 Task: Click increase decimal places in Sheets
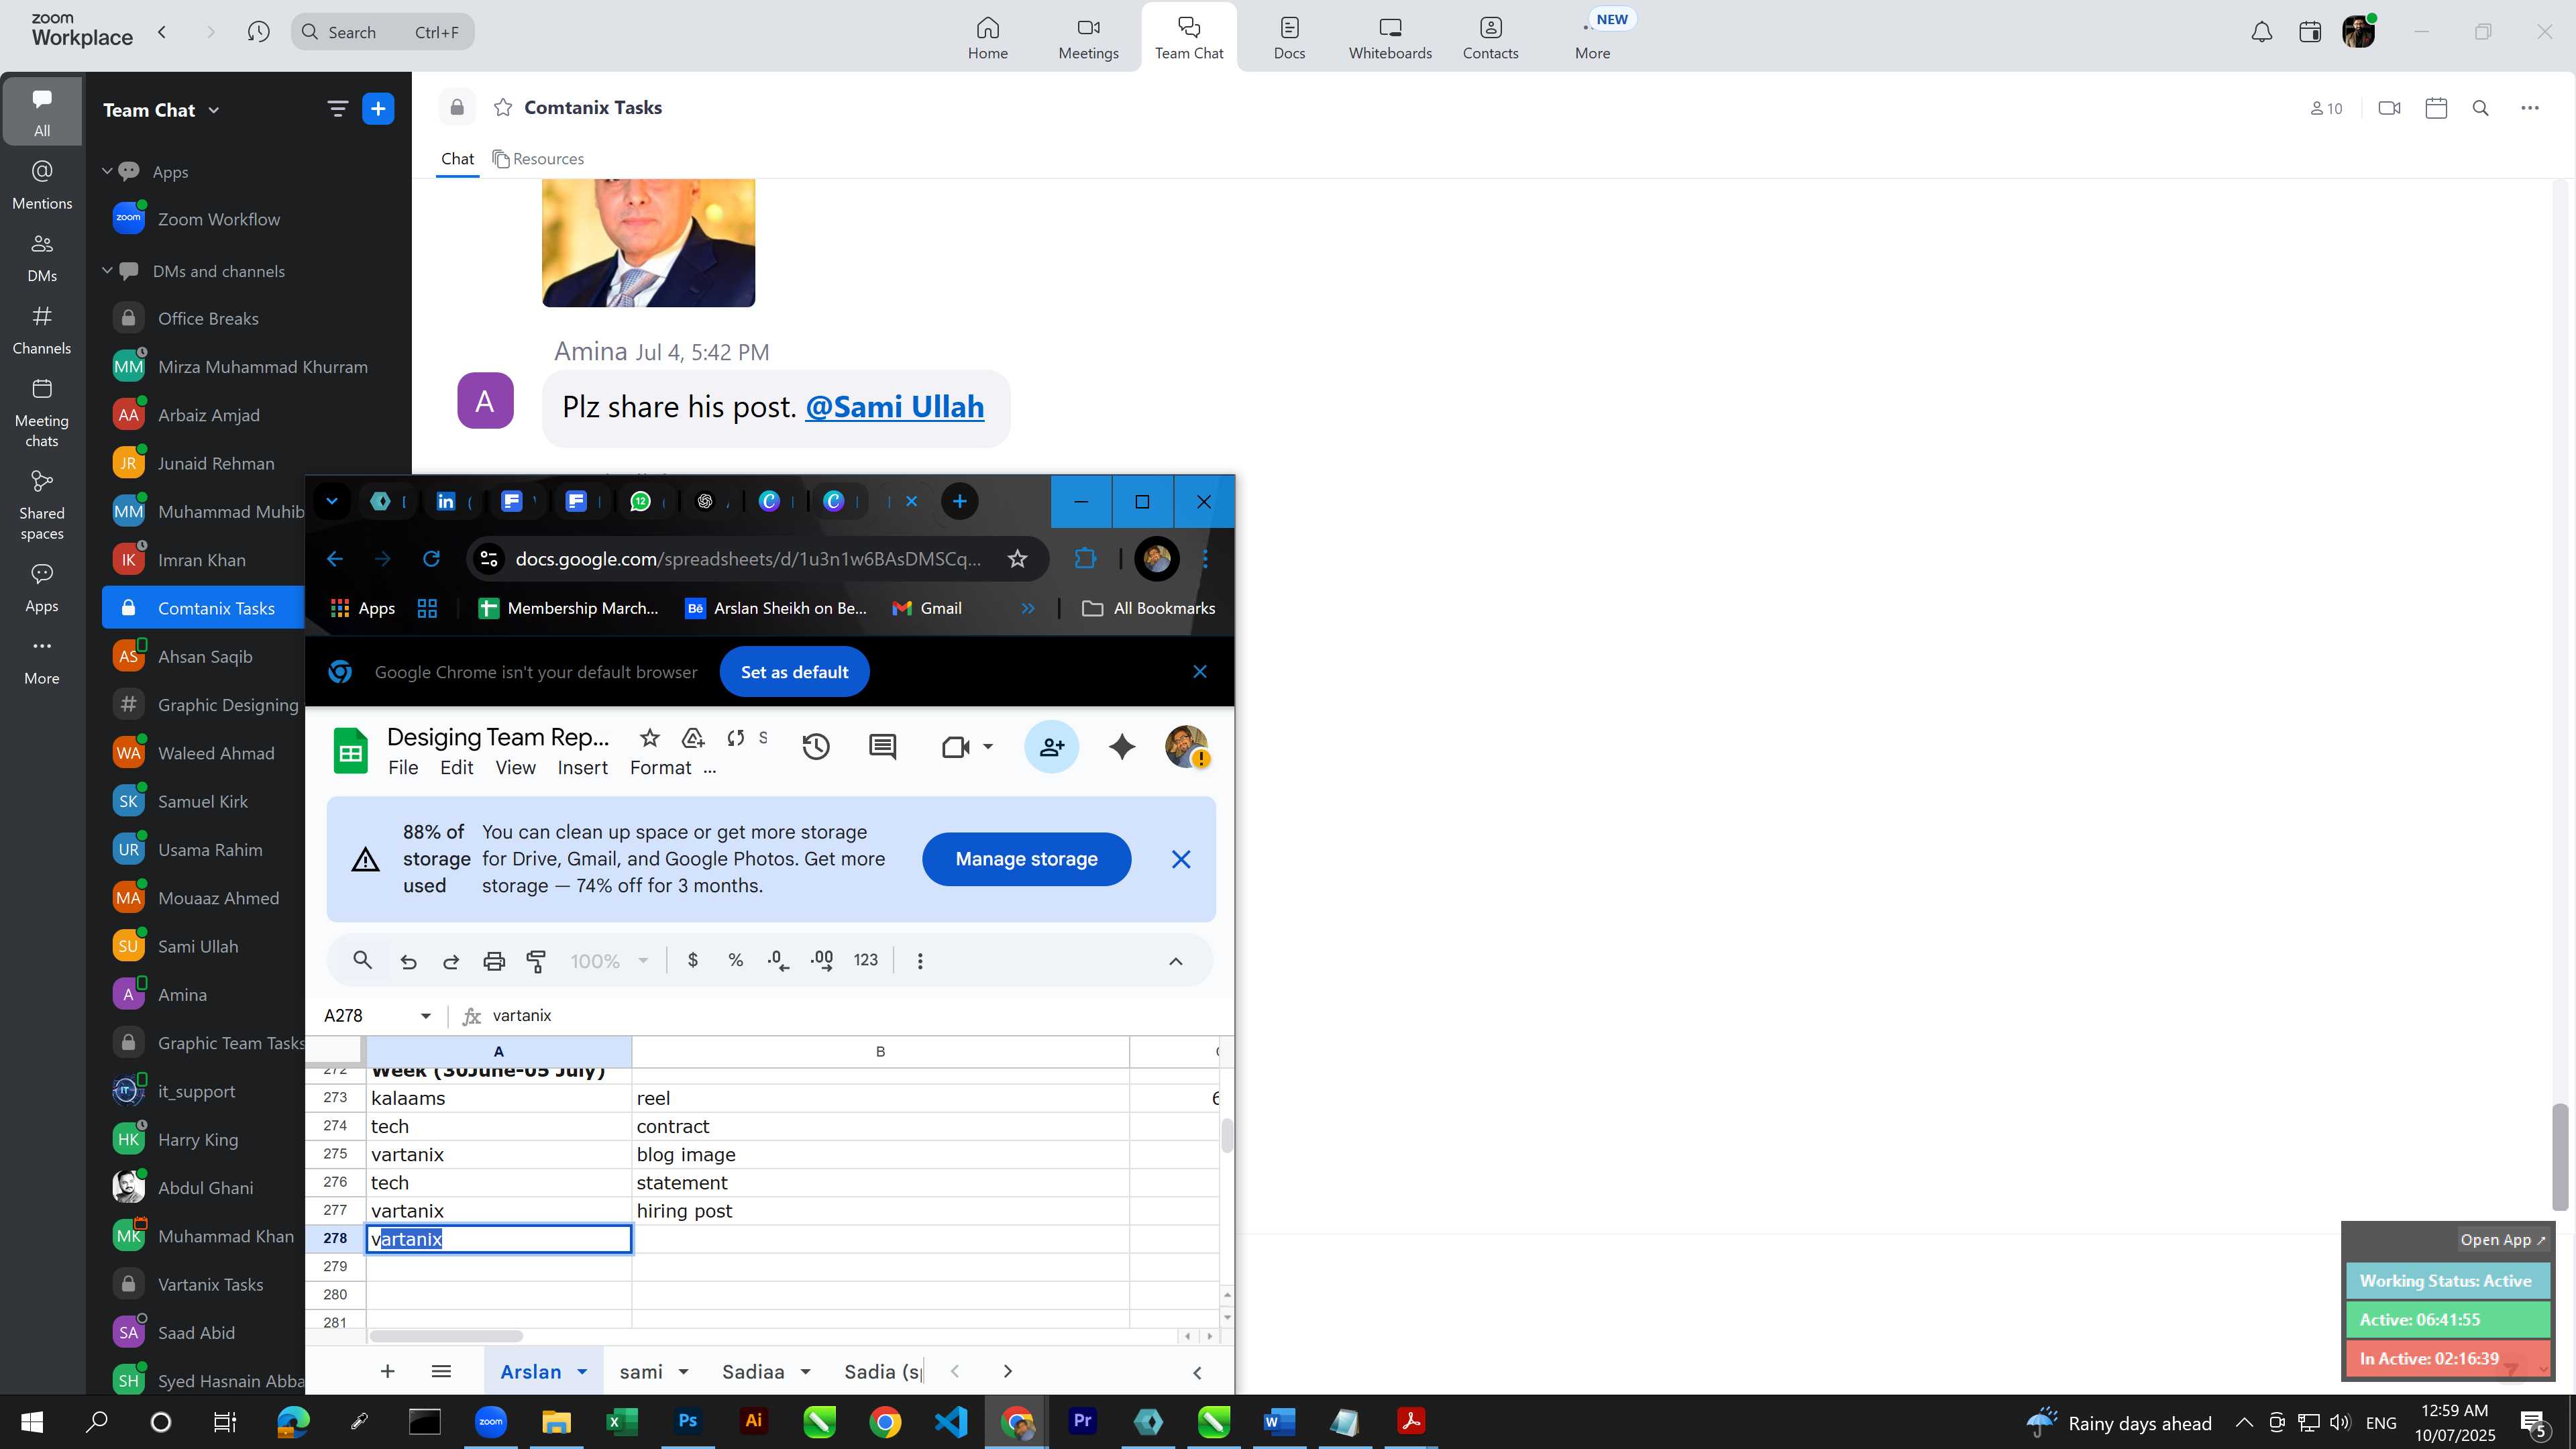(822, 961)
